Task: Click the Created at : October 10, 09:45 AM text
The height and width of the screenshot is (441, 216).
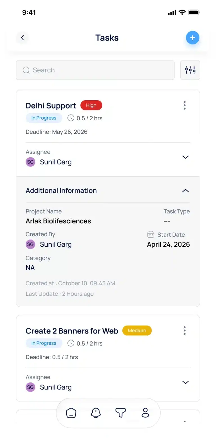Action: [70, 283]
